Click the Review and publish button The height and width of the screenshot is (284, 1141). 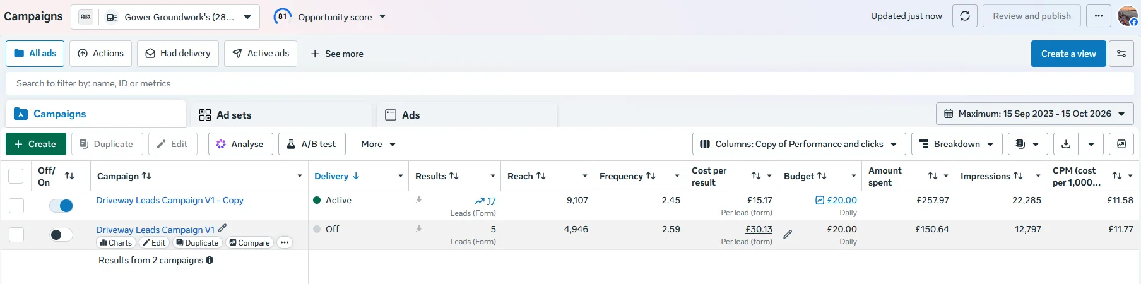[1032, 16]
